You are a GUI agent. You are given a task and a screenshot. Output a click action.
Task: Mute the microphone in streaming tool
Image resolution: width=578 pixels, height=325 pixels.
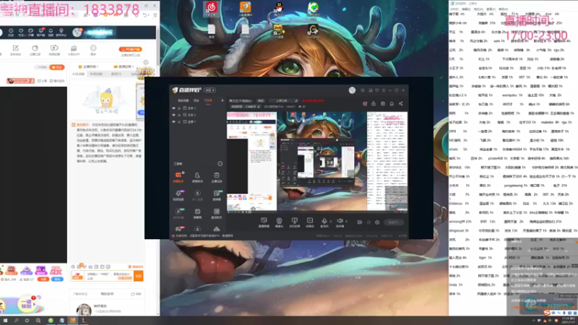(324, 222)
